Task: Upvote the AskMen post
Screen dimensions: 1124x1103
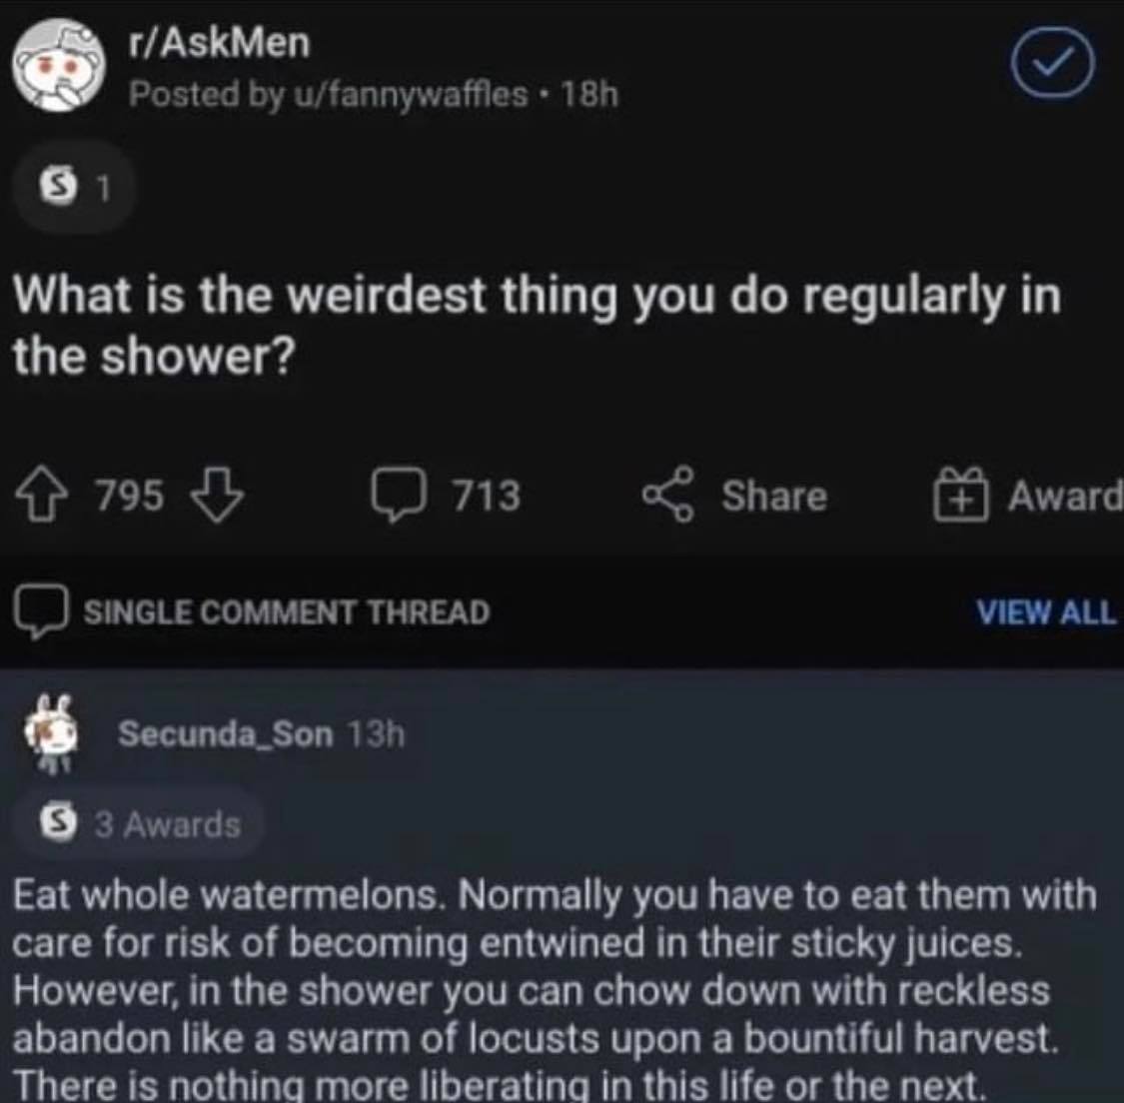Action: point(43,496)
